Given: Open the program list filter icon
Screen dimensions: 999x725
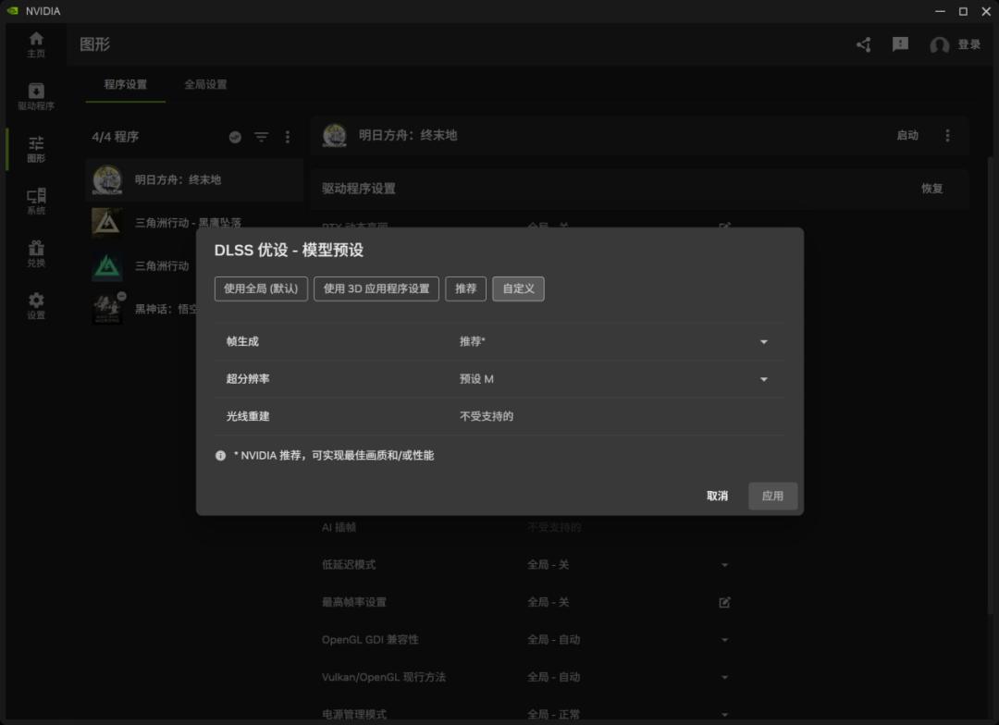Looking at the screenshot, I should (261, 136).
